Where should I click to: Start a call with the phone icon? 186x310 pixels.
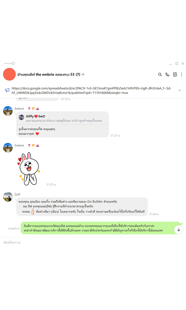[167, 74]
